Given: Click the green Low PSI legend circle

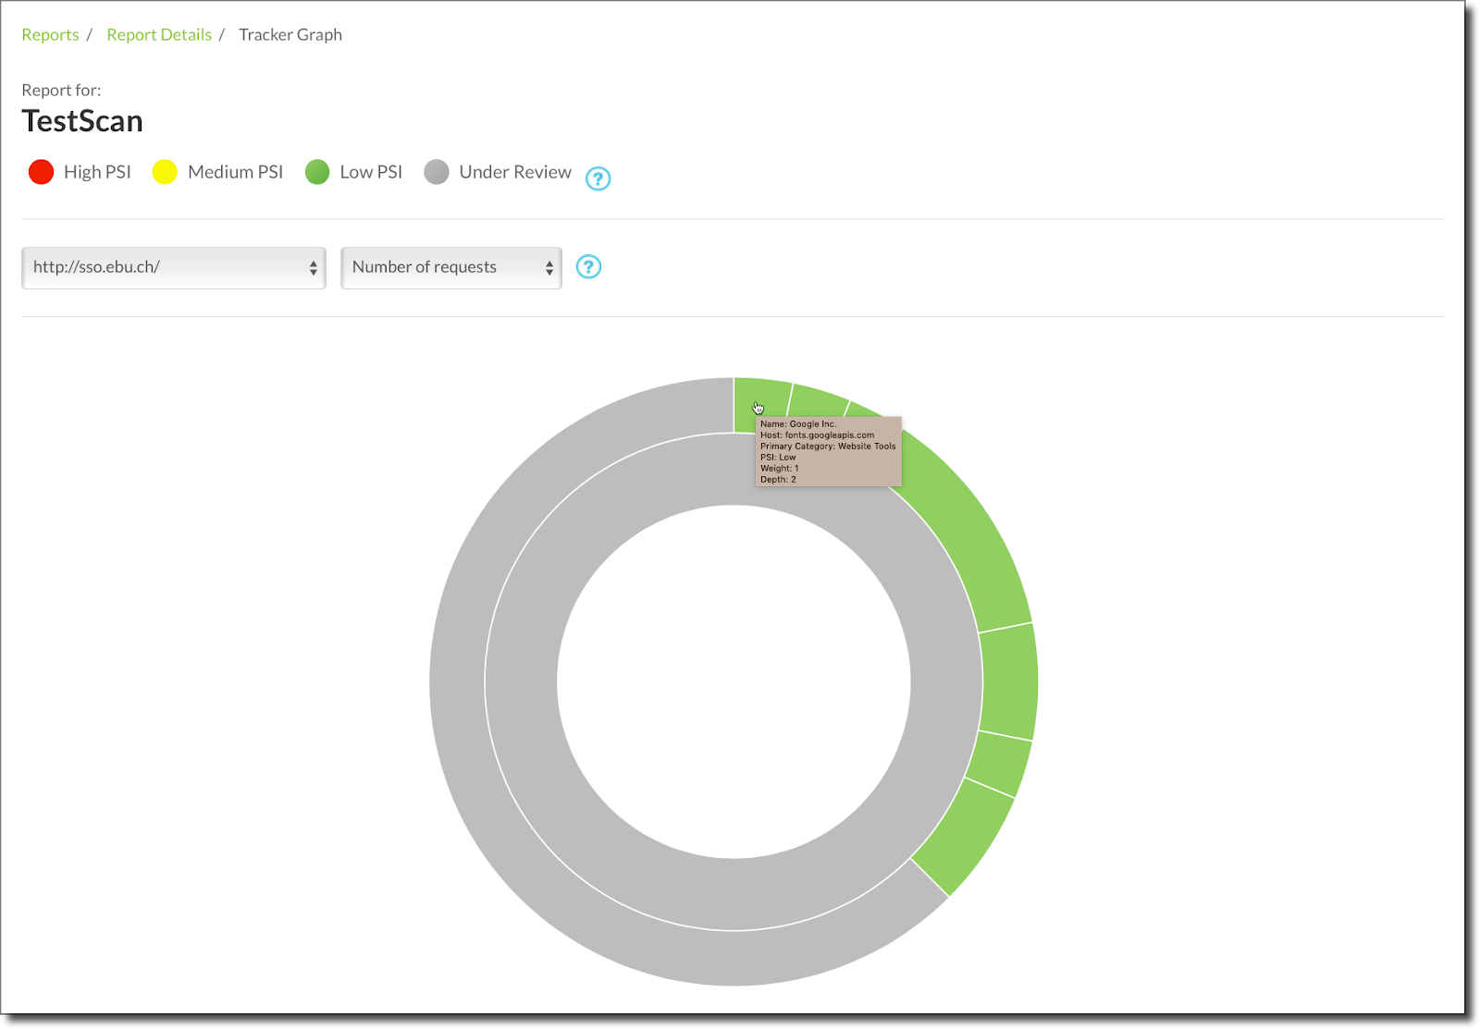Looking at the screenshot, I should coord(317,172).
